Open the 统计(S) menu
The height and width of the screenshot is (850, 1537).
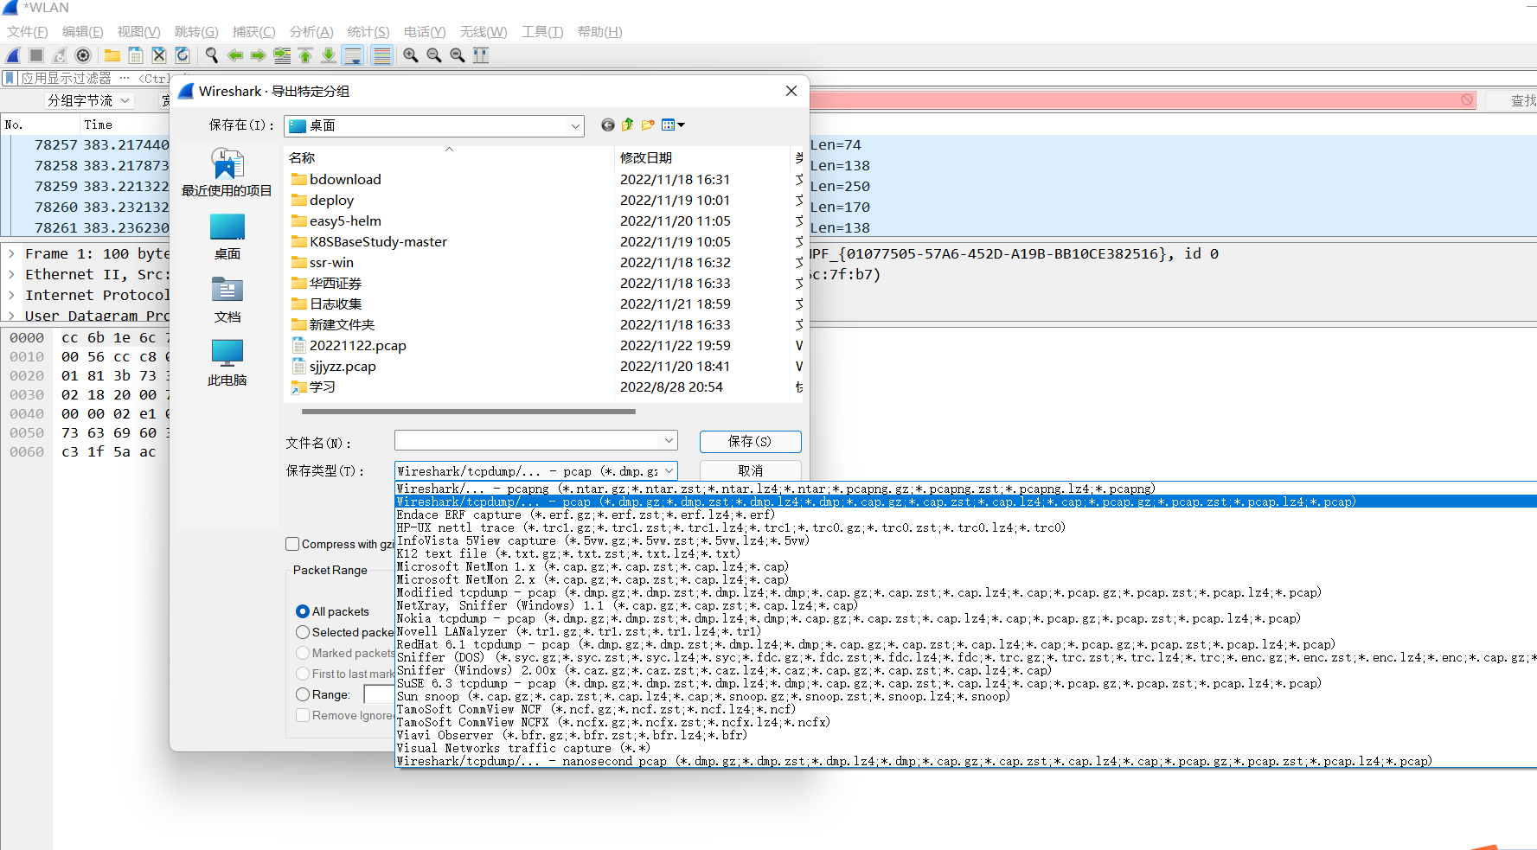[368, 32]
